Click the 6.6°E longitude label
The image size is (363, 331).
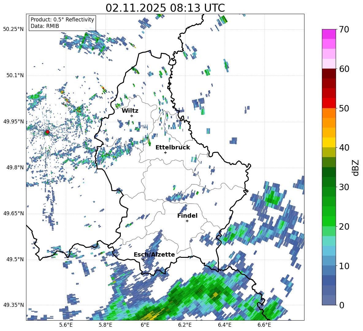pyautogui.click(x=264, y=325)
